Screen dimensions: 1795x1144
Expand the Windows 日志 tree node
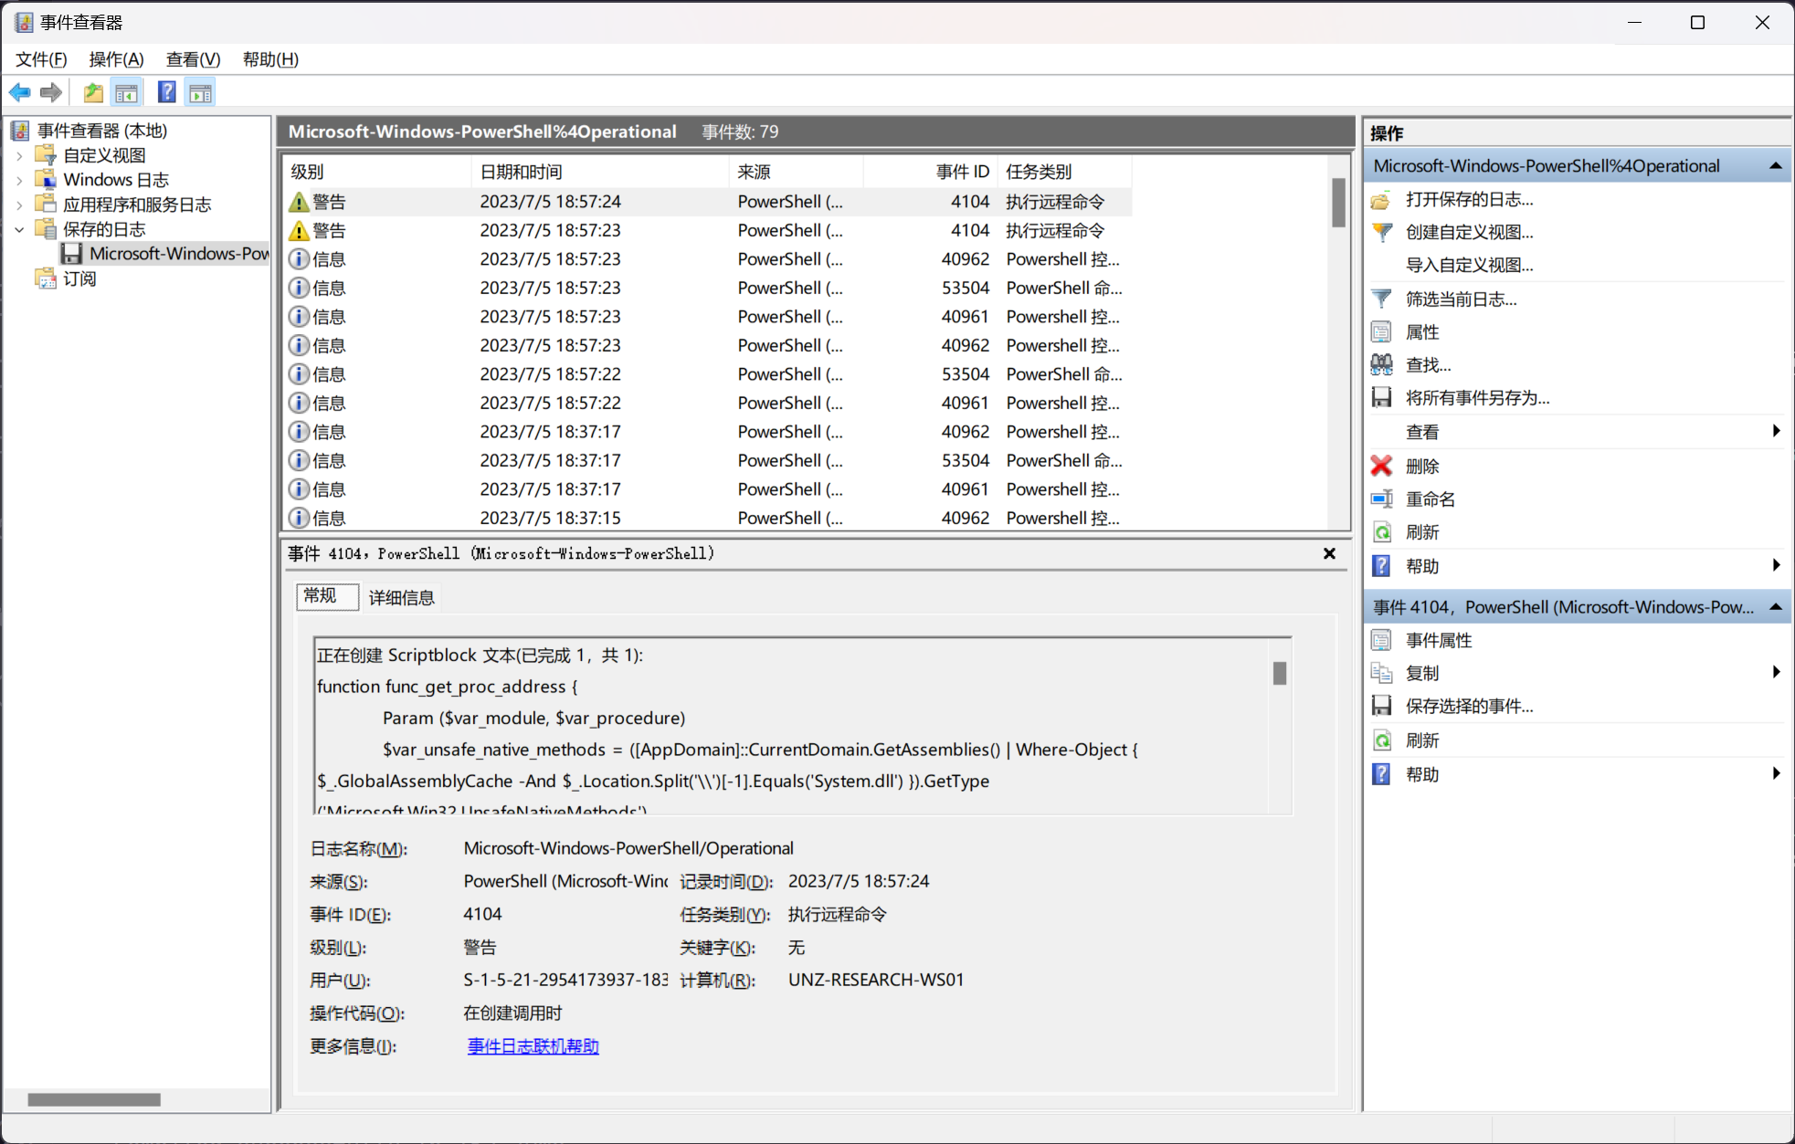pyautogui.click(x=19, y=180)
